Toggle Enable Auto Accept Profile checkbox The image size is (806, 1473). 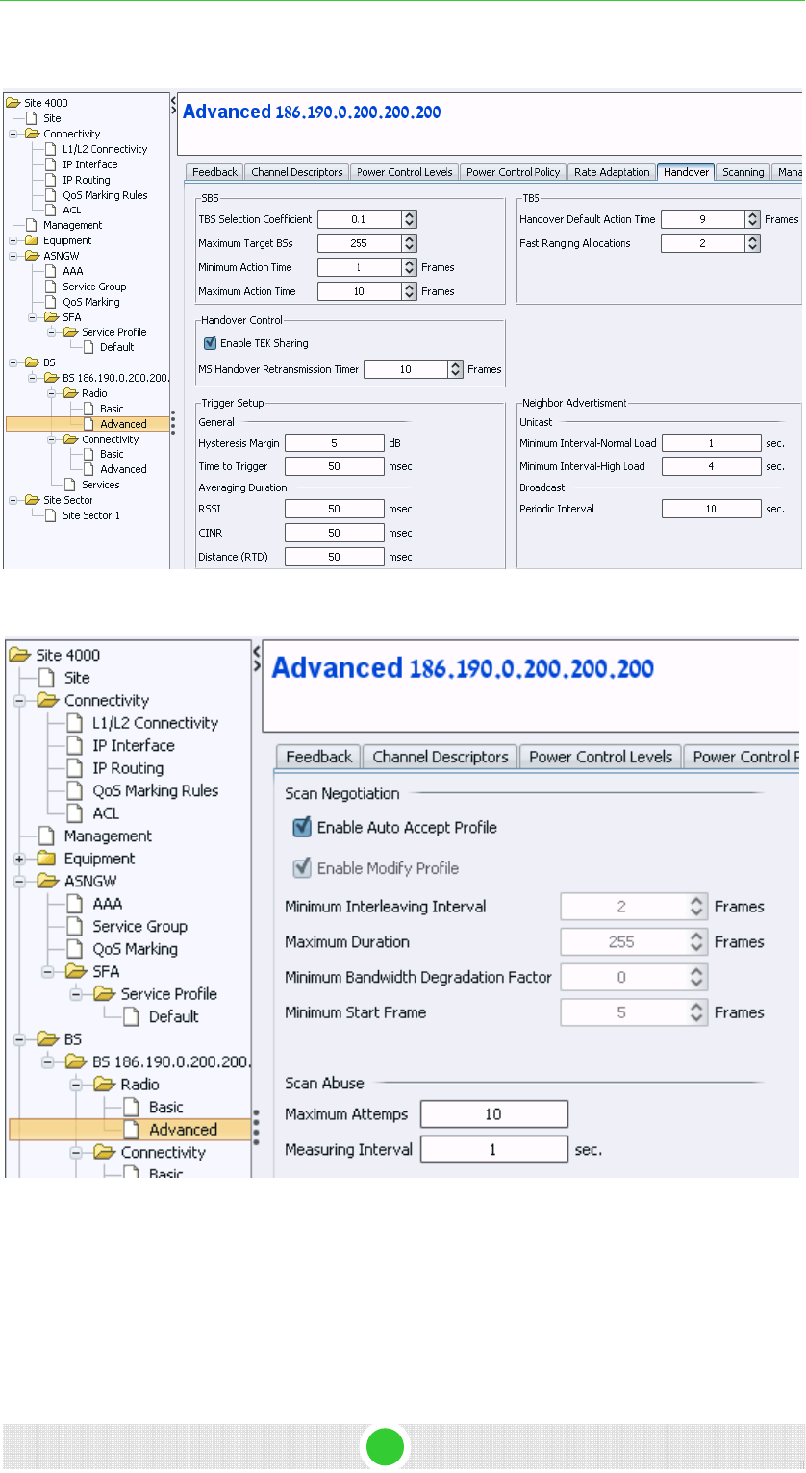tap(302, 827)
